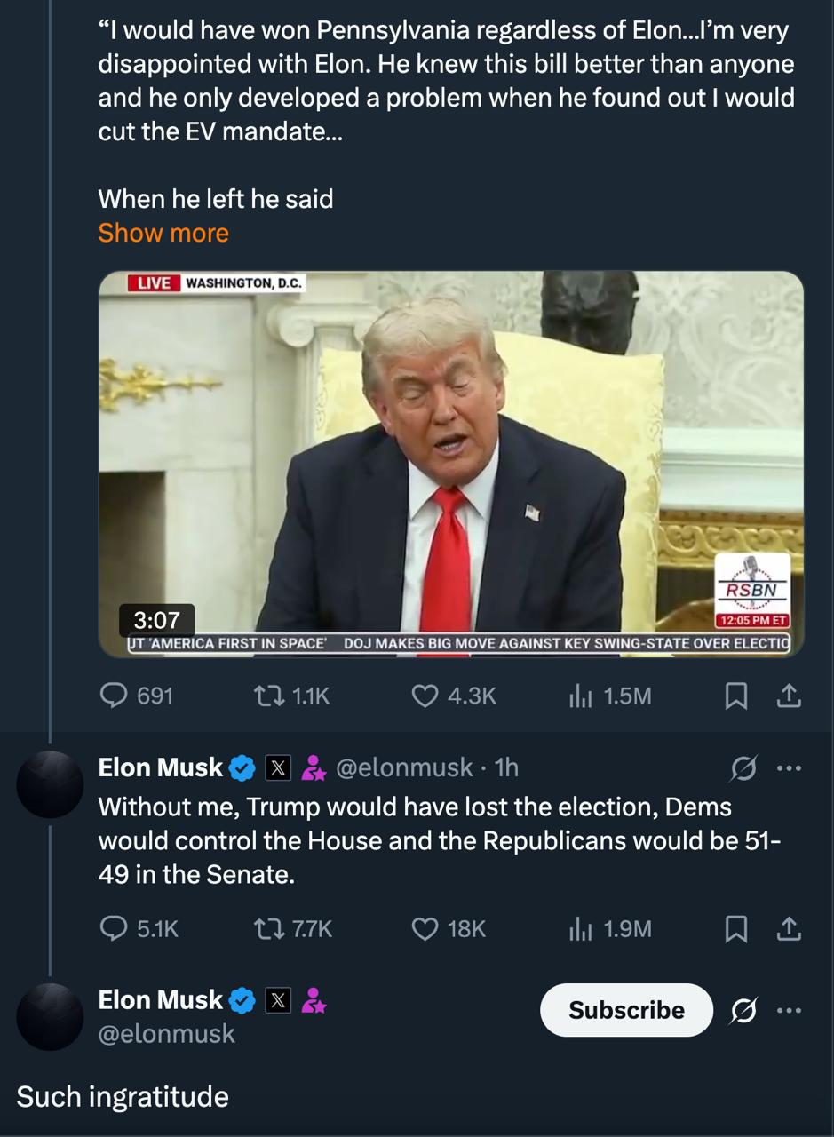The height and width of the screenshot is (1137, 834).
Task: Like Elon's post with 18K likes
Action: [449, 928]
